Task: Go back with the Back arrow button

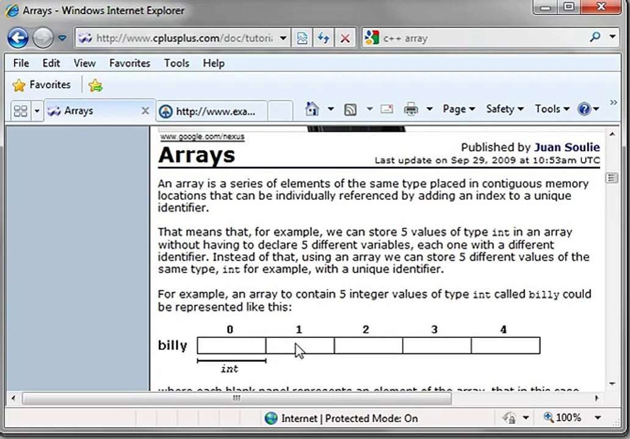Action: coord(18,38)
